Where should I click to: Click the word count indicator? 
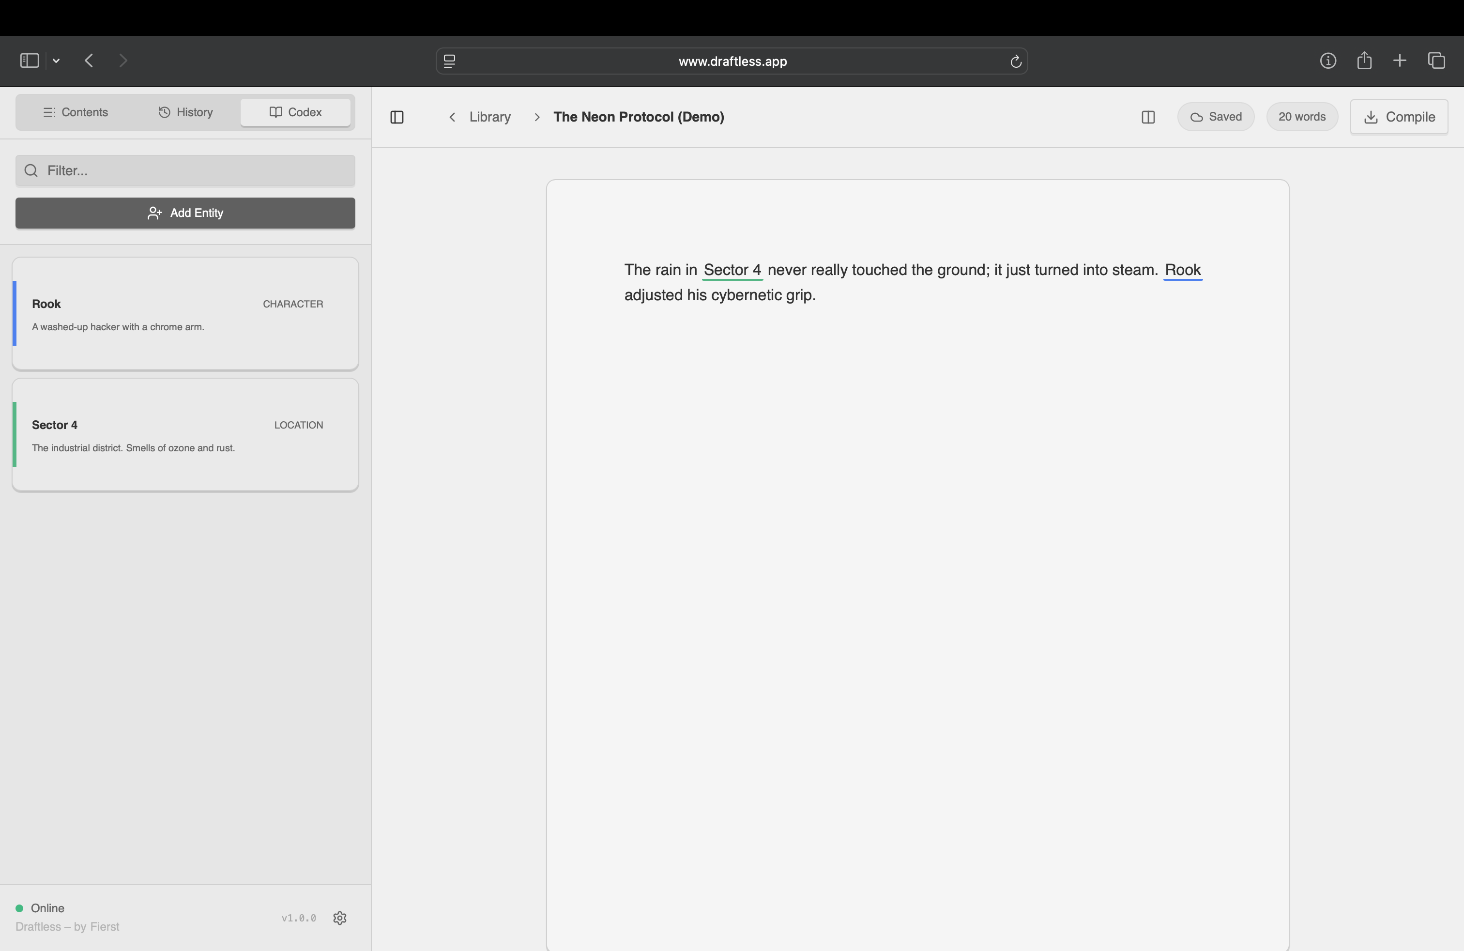(1302, 116)
